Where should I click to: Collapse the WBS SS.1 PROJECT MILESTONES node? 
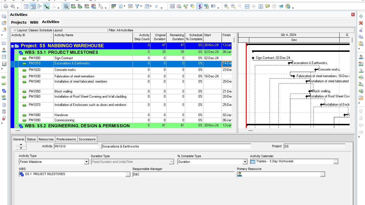tap(16, 52)
